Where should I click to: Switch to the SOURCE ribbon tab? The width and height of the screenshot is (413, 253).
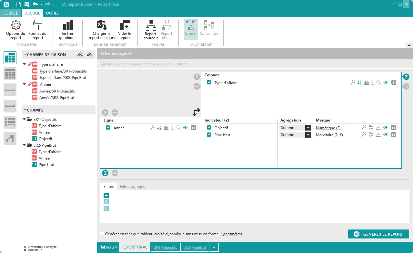pos(11,13)
